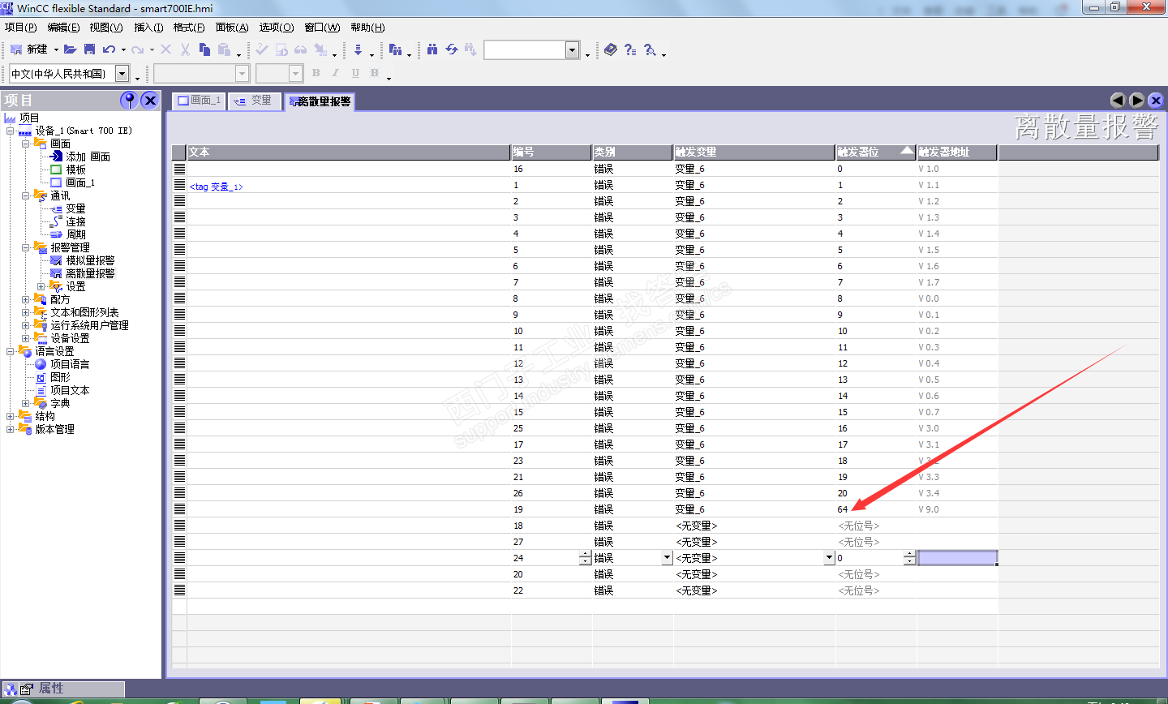Screen dimensions: 1168x704
Task: Click the project view tree icon in toolbar
Action: click(x=395, y=49)
